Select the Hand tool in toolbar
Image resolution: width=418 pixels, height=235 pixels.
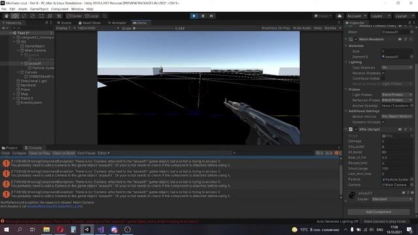[x=6, y=16]
